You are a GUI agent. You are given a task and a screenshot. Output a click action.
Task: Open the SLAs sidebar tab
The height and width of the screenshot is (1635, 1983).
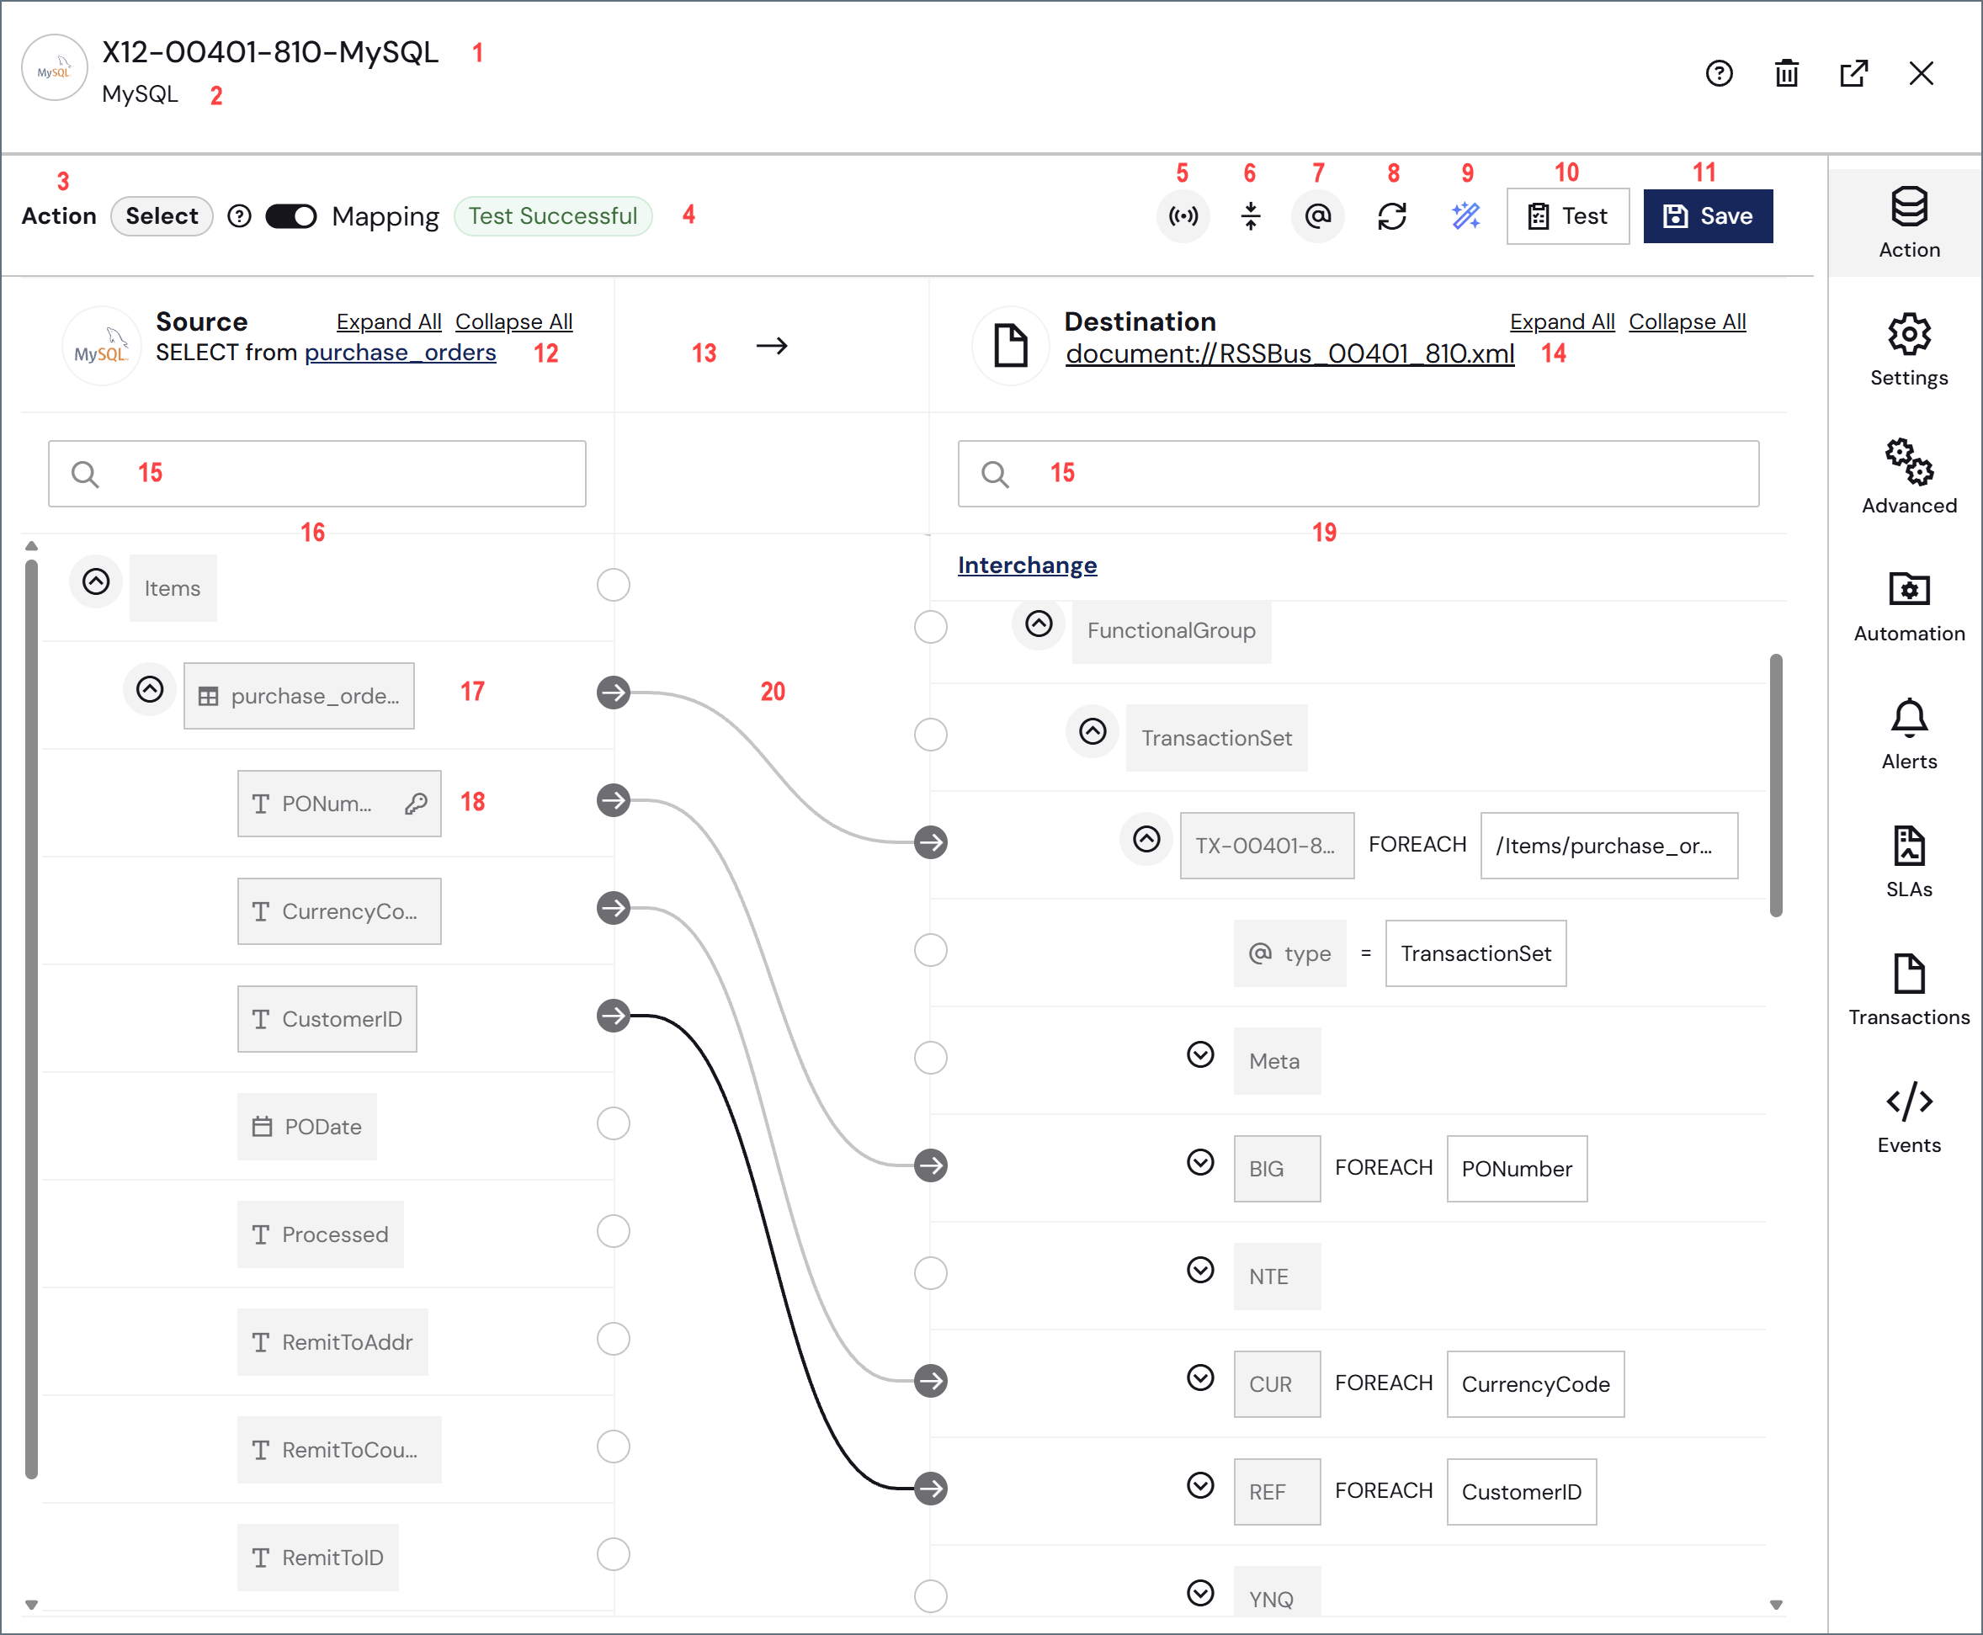1909,863
